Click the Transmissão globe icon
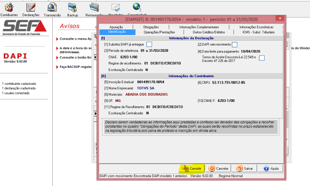Screen dimensions: 310x186 (x=52, y=7)
